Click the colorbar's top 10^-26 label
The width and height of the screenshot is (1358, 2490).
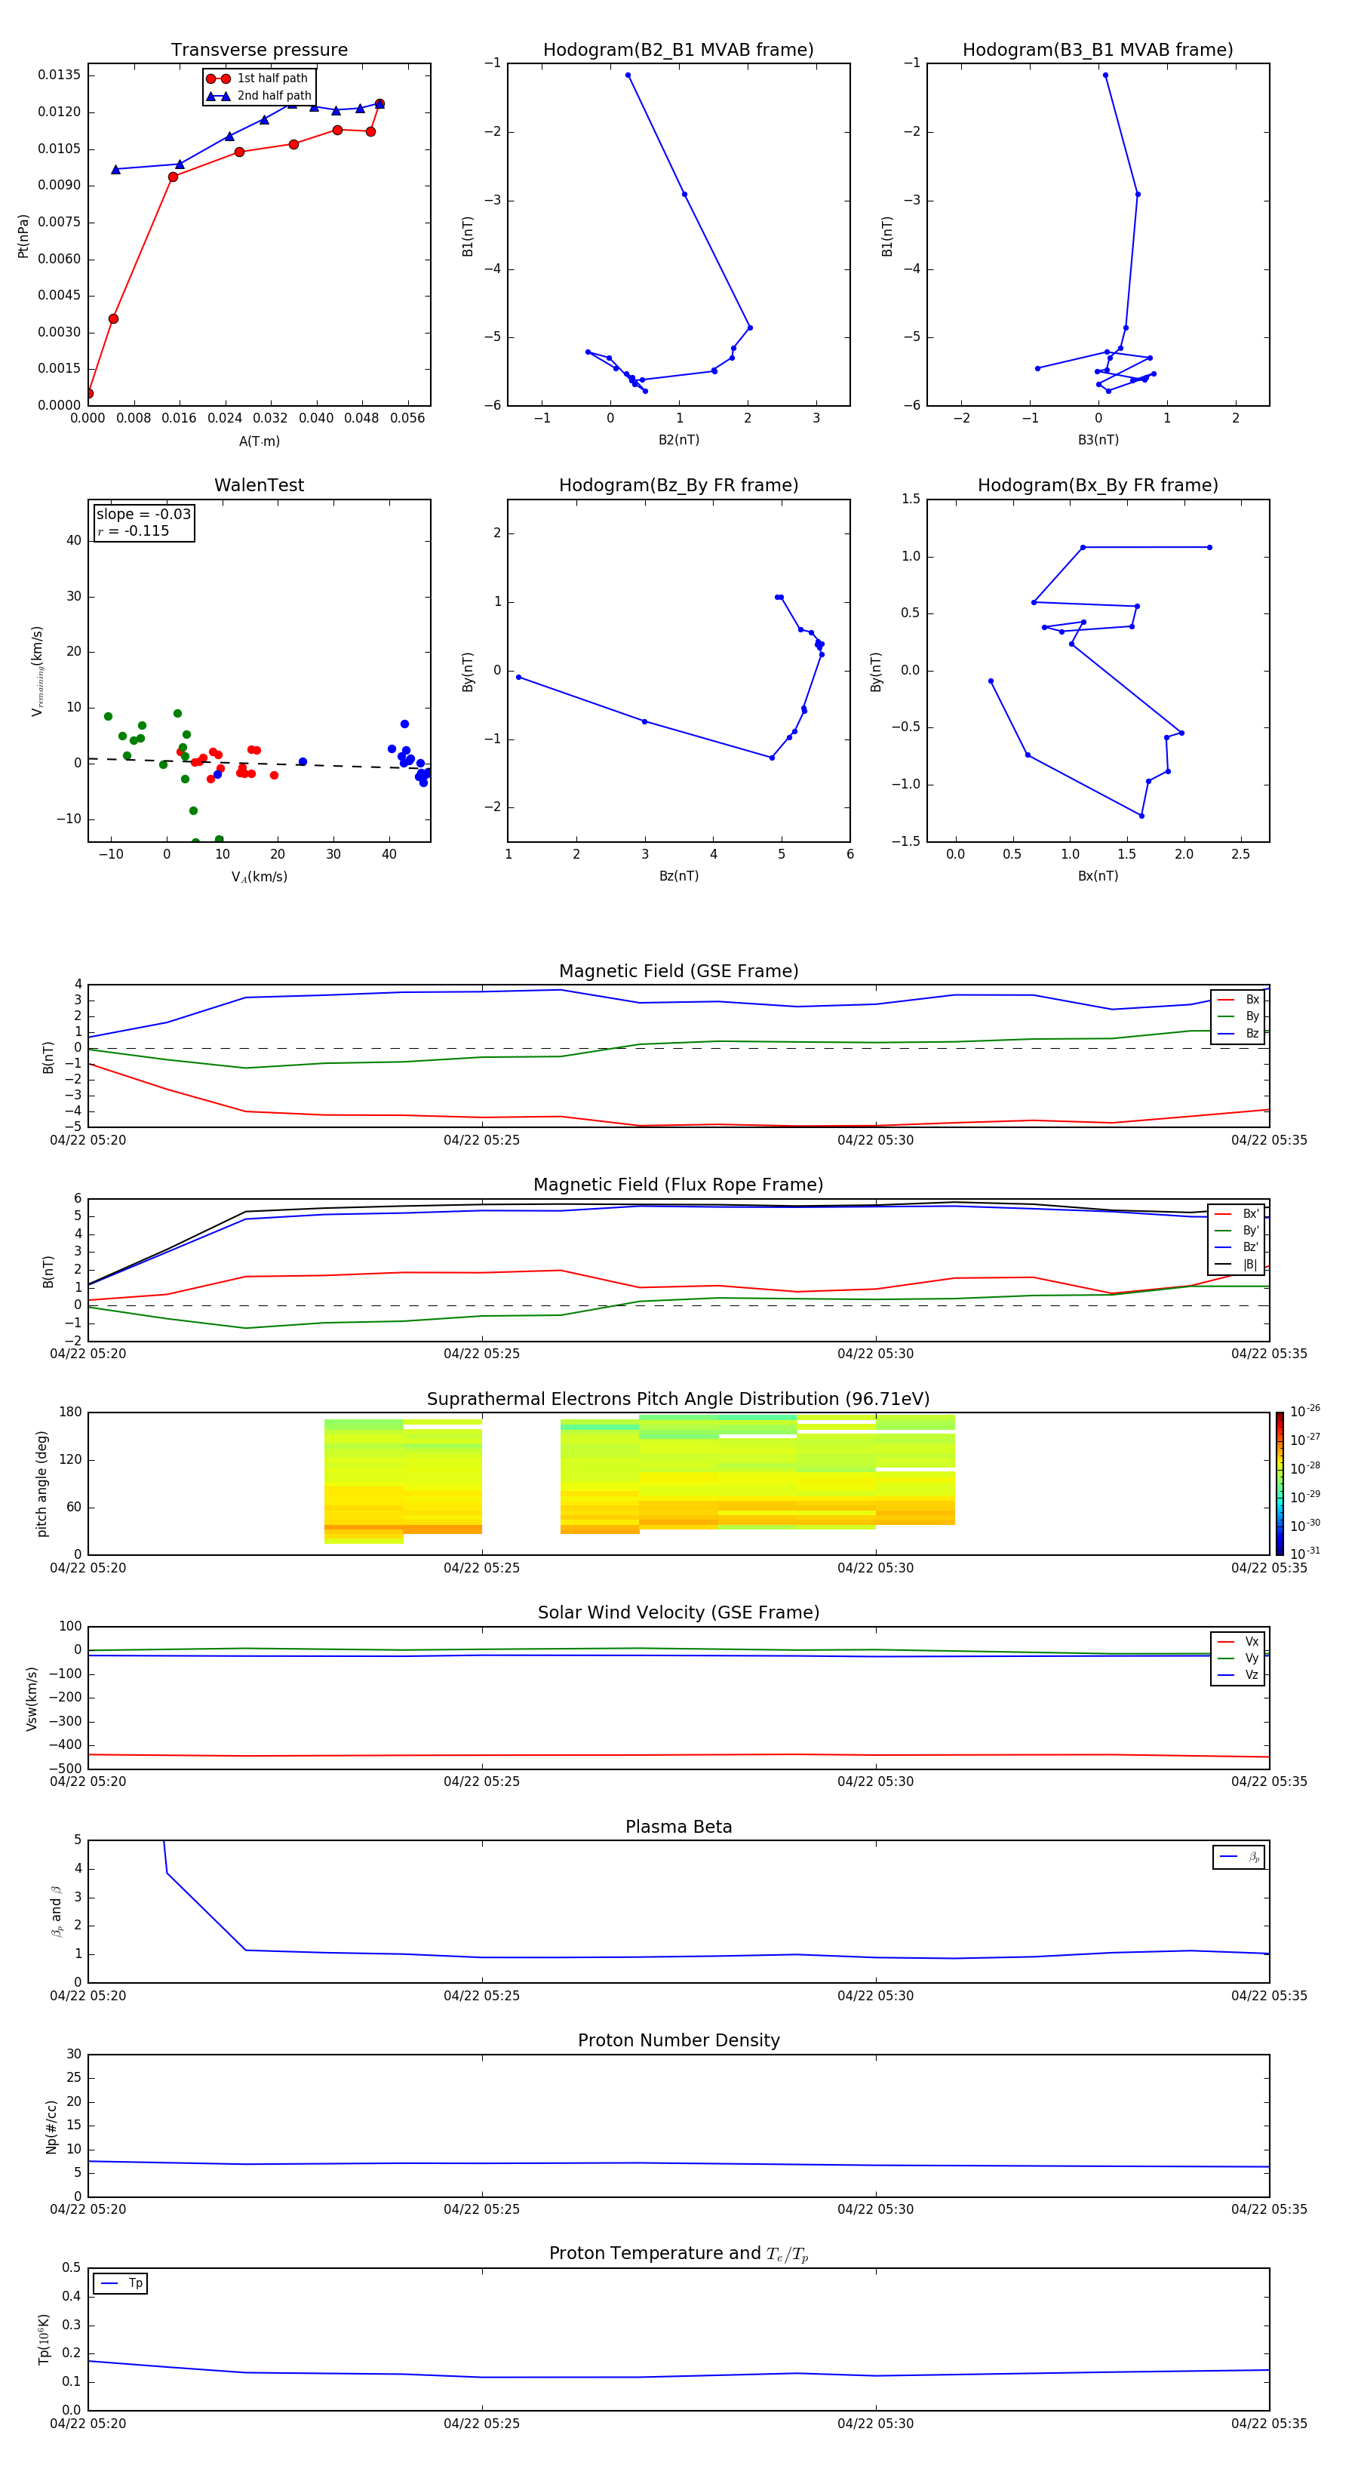click(1305, 1411)
